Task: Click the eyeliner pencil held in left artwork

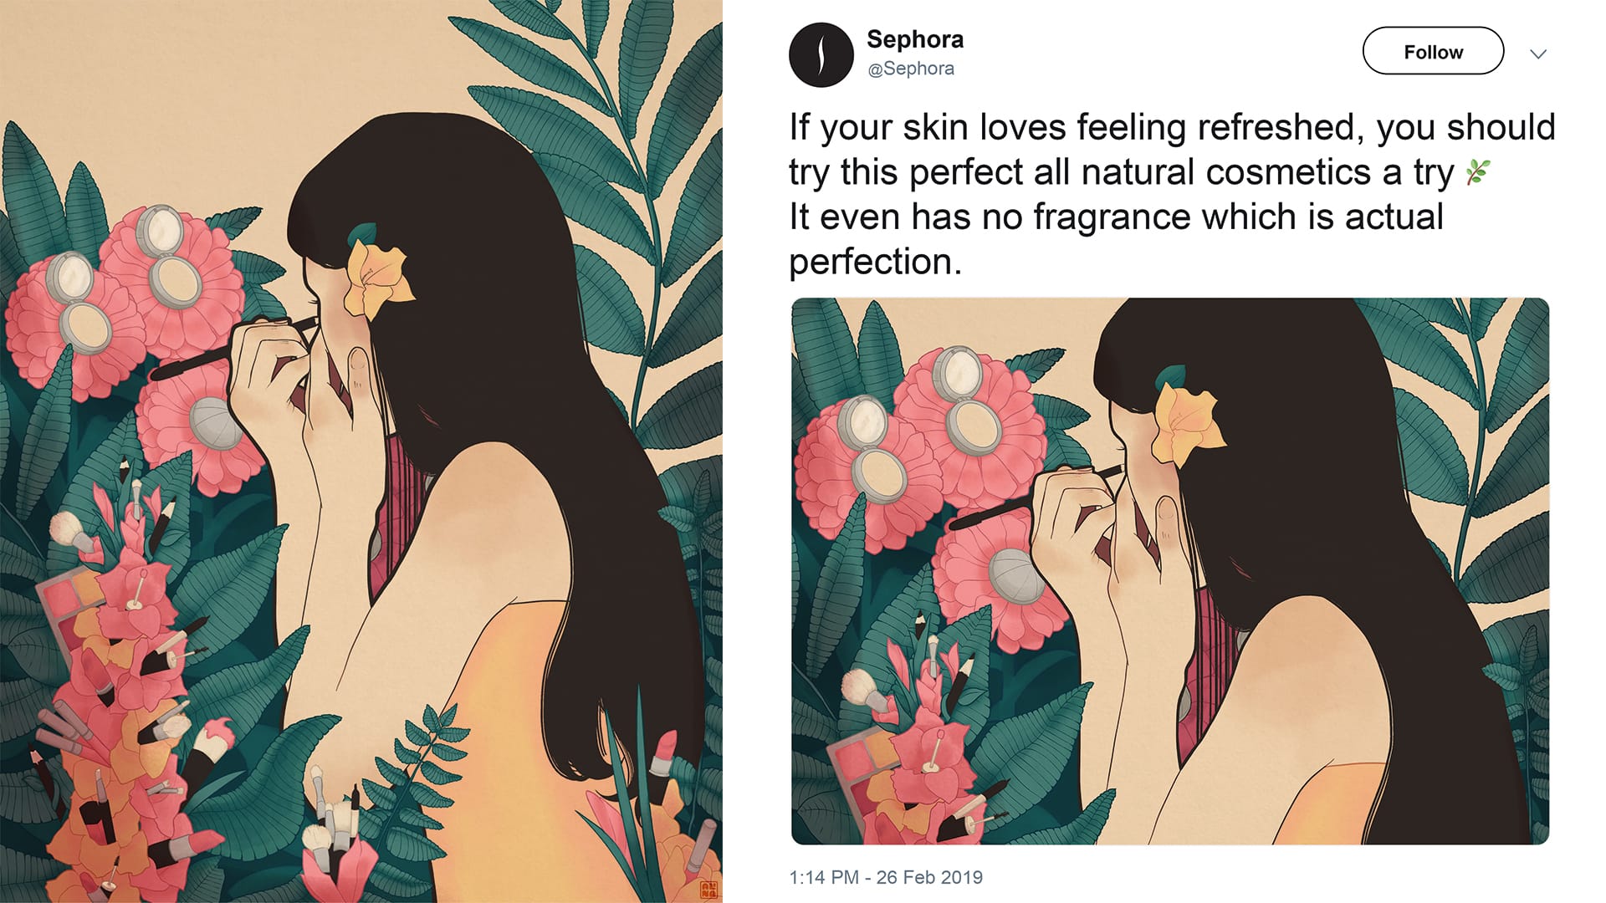Action: pos(234,349)
